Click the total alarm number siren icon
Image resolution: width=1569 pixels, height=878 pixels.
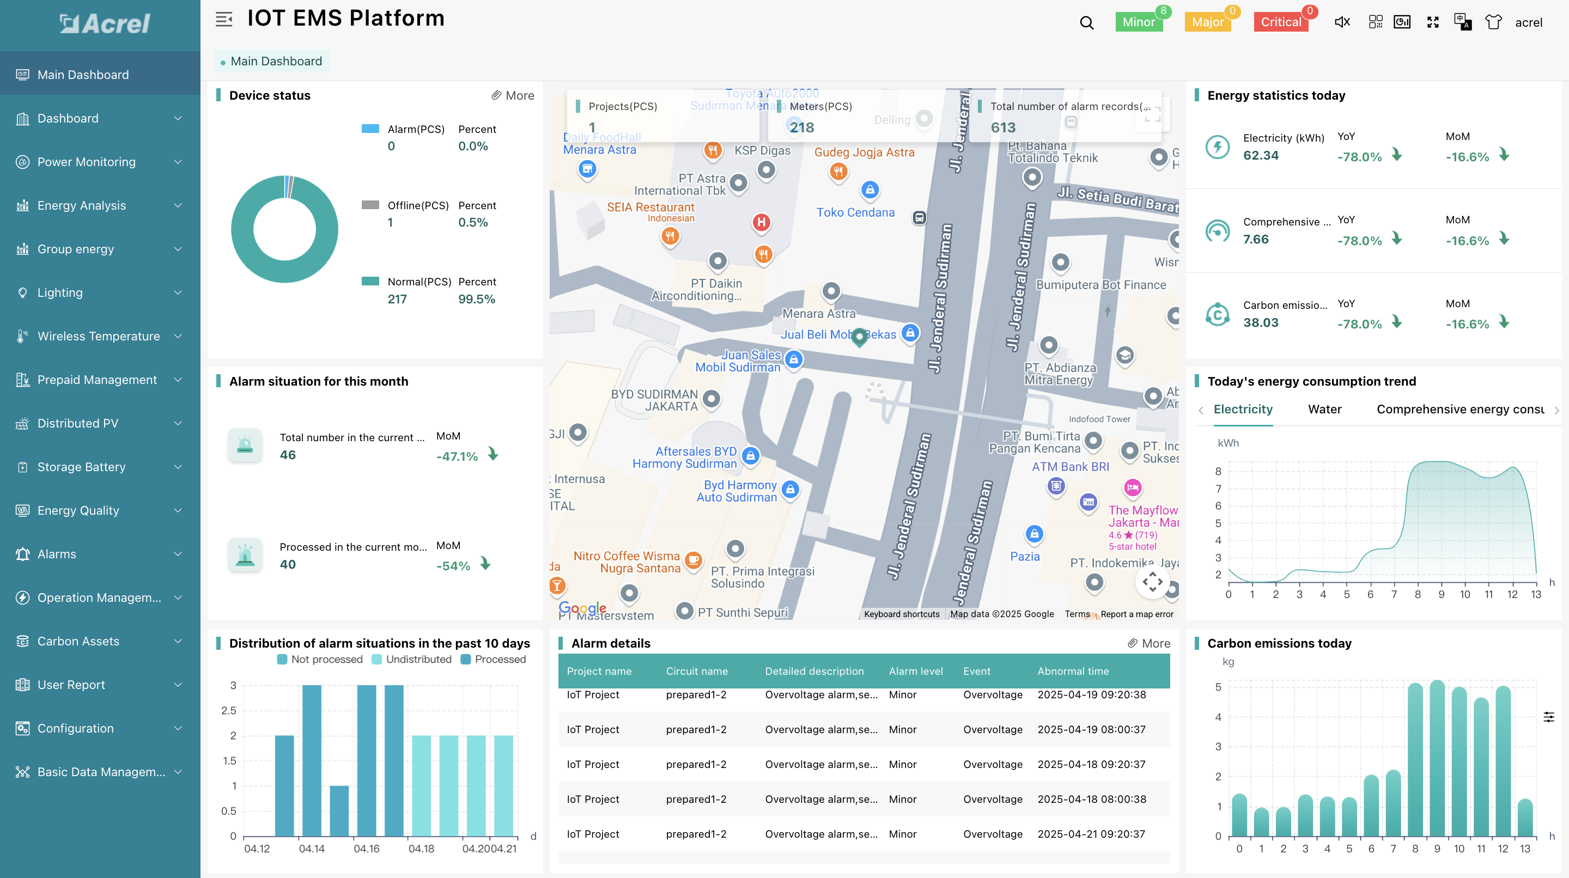[x=245, y=445]
